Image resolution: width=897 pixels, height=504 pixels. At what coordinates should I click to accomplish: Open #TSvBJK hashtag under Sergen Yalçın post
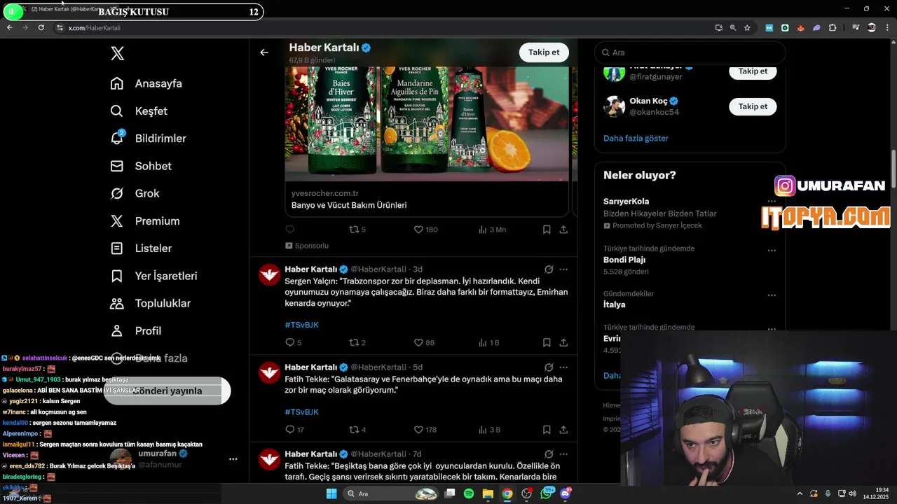pyautogui.click(x=301, y=325)
